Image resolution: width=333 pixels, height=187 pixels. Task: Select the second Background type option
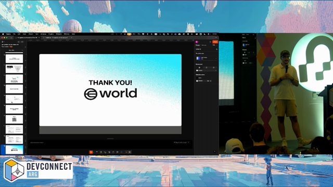[207, 68]
